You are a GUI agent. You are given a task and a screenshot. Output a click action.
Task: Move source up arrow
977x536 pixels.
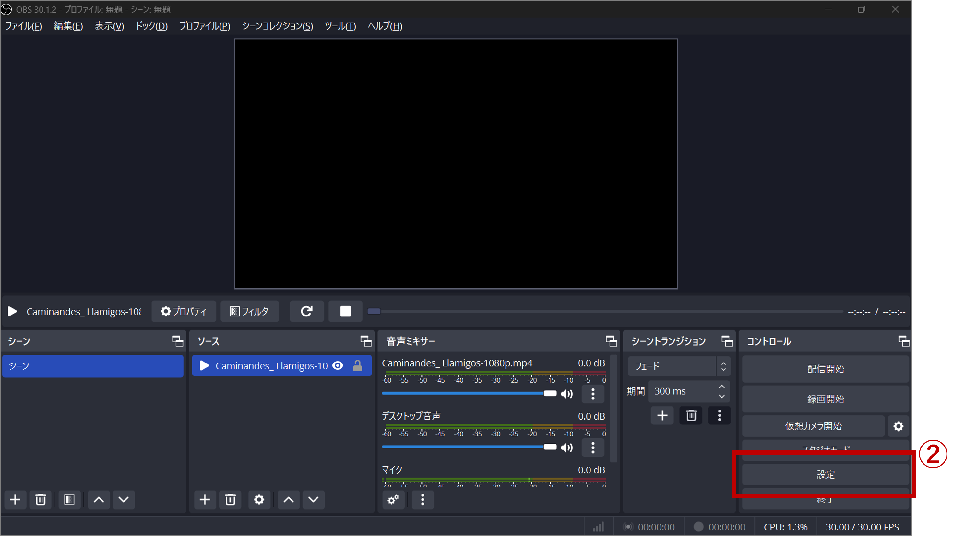coord(289,500)
